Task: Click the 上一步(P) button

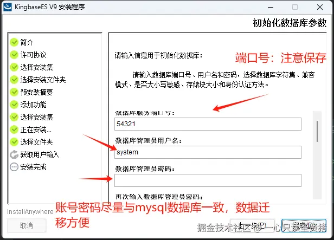Action: [253, 225]
